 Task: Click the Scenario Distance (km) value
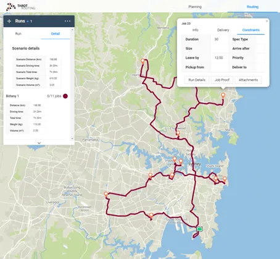pyautogui.click(x=53, y=59)
